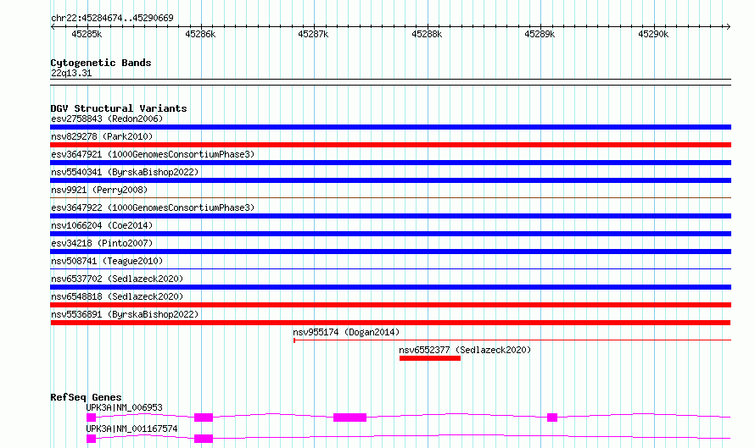The width and height of the screenshot is (755, 448).
Task: Open the nsv829278 (Park2010) variant label
Action: [102, 136]
